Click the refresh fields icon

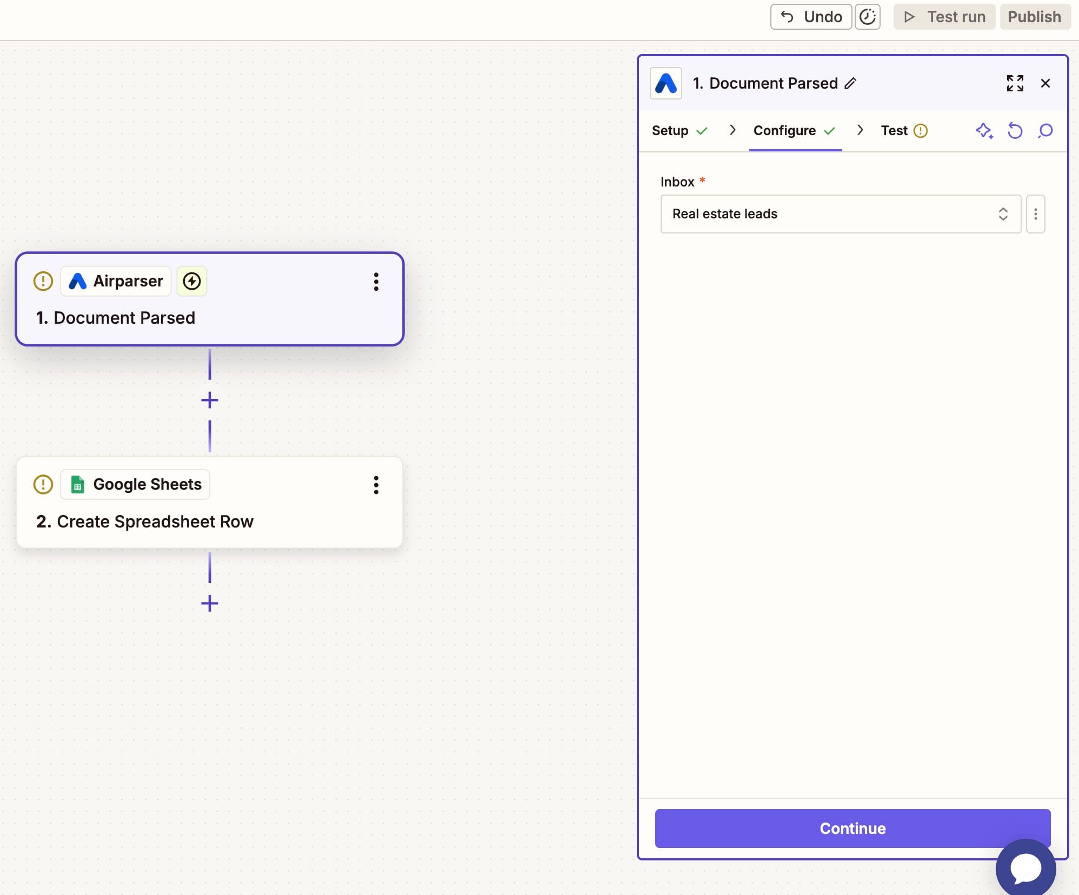coord(1015,131)
